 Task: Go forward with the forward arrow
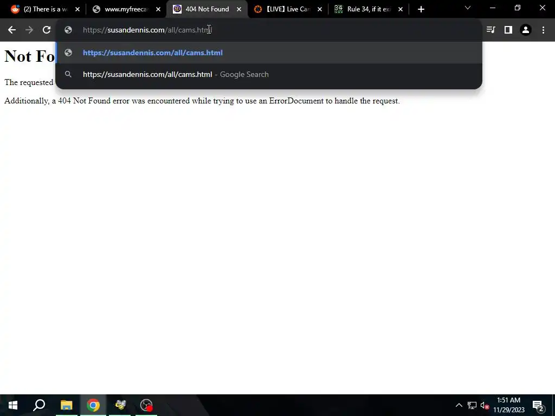tap(29, 30)
